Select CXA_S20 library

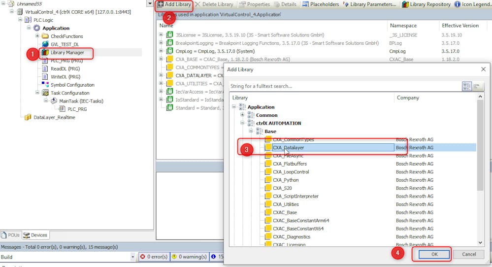(x=282, y=188)
